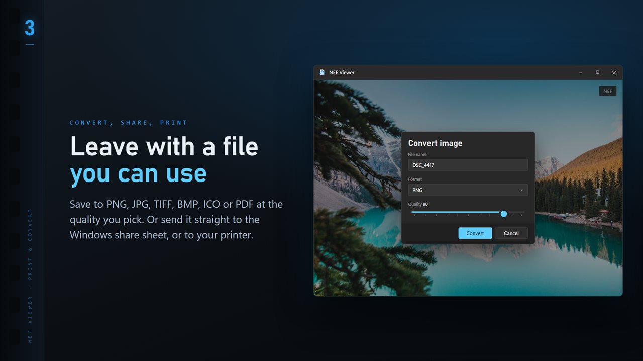Click the NEF Viewer app icon in title bar
Image resolution: width=643 pixels, height=361 pixels.
click(x=322, y=72)
